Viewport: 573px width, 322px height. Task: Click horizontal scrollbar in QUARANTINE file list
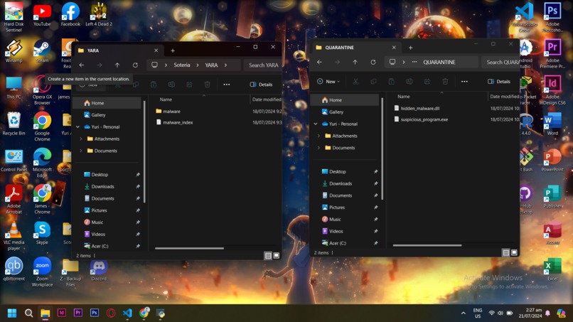pyautogui.click(x=427, y=246)
